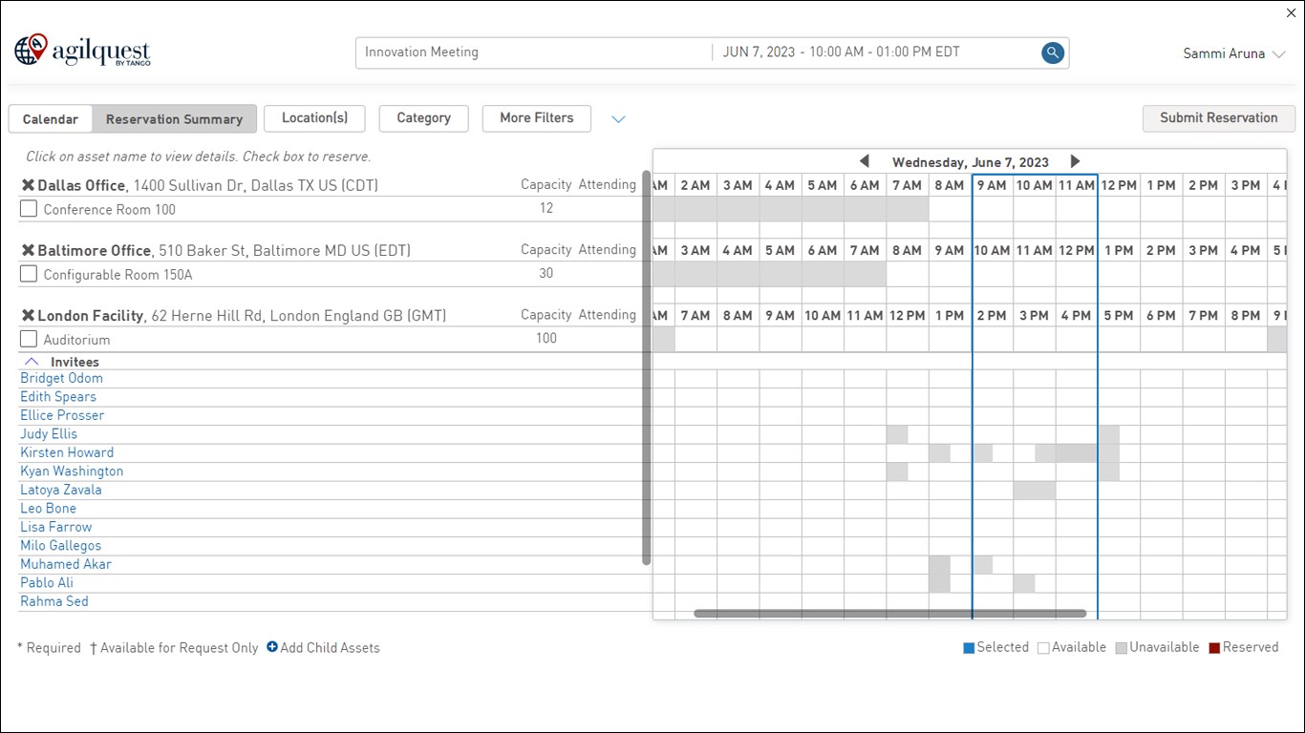1305x733 pixels.
Task: Expand filters with the blue chevron
Action: [x=618, y=119]
